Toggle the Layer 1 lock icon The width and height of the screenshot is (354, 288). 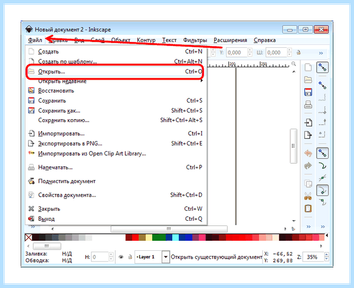coord(130,257)
